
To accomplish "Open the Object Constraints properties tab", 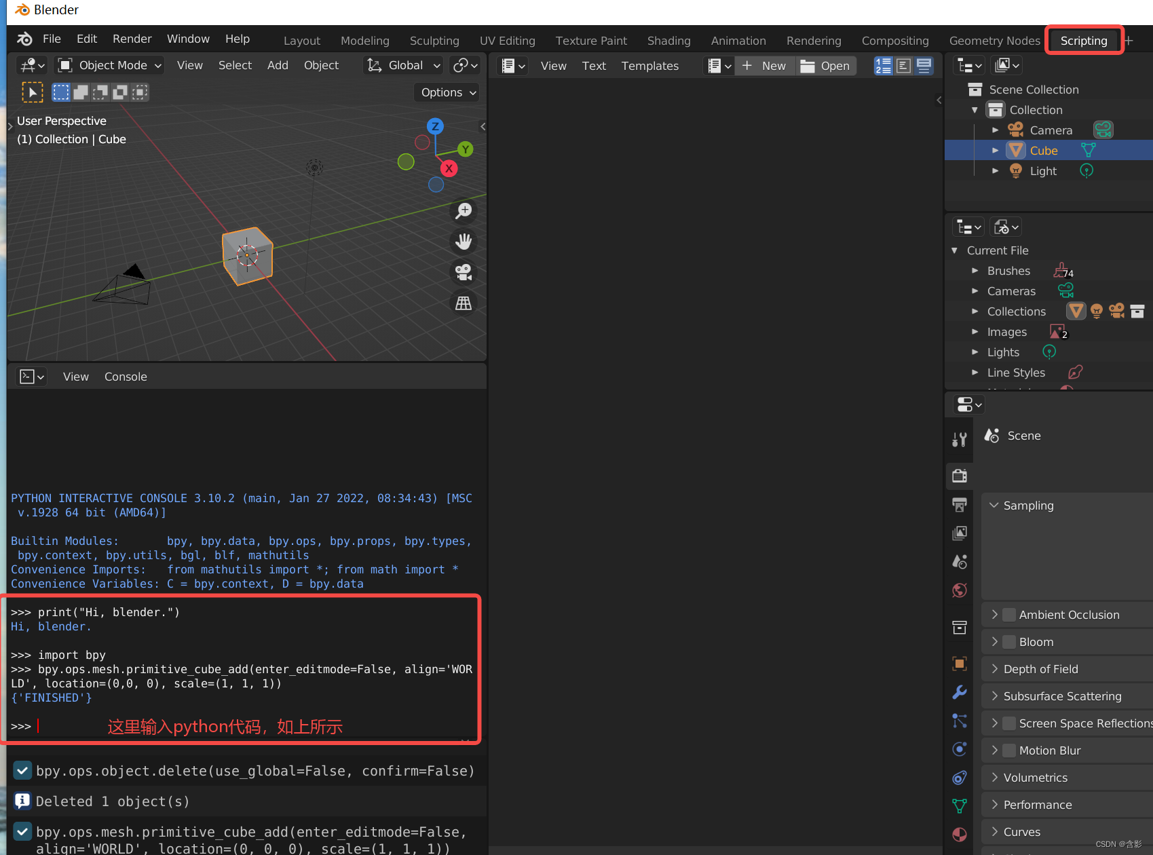I will (x=959, y=778).
